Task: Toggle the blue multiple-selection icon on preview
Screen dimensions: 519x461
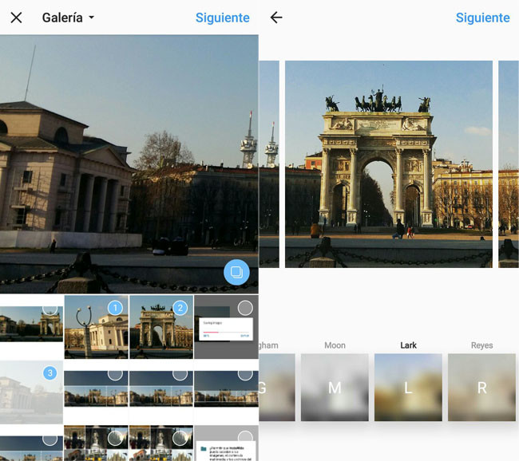Action: tap(236, 272)
